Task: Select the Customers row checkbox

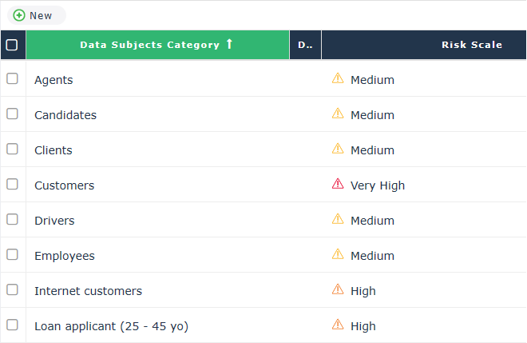Action: [12, 185]
